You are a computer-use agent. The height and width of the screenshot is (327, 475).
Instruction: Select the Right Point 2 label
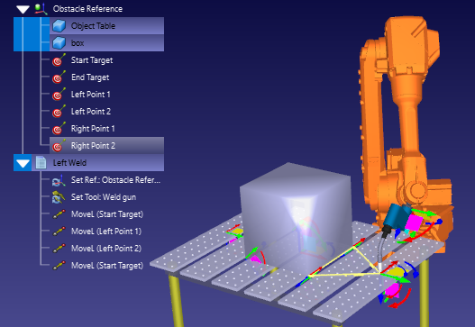93,146
